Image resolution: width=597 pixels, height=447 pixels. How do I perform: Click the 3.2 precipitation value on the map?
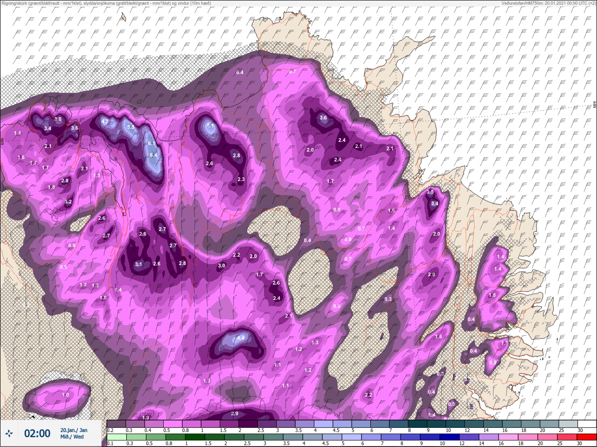68,202
